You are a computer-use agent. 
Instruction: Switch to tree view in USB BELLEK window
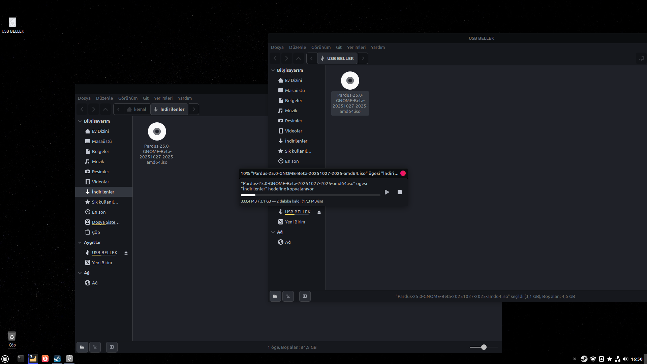coord(288,296)
